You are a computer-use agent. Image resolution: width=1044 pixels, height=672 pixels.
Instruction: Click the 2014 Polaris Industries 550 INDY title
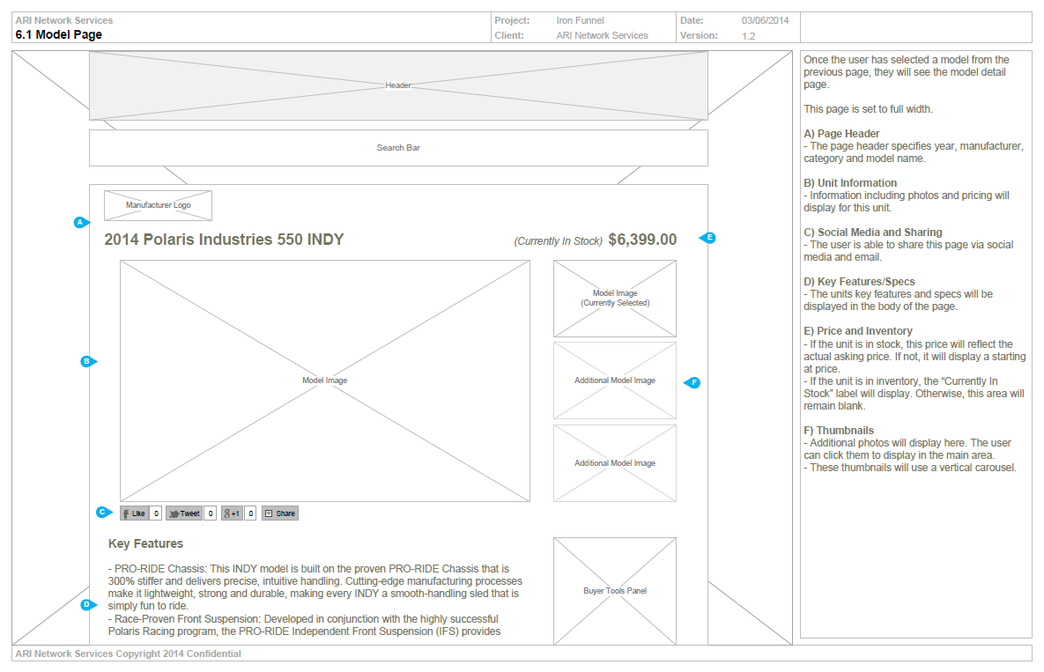click(224, 240)
